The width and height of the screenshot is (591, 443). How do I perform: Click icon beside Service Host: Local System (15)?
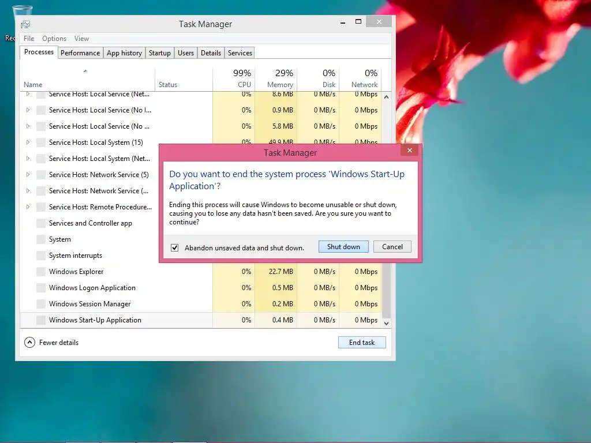coord(41,142)
